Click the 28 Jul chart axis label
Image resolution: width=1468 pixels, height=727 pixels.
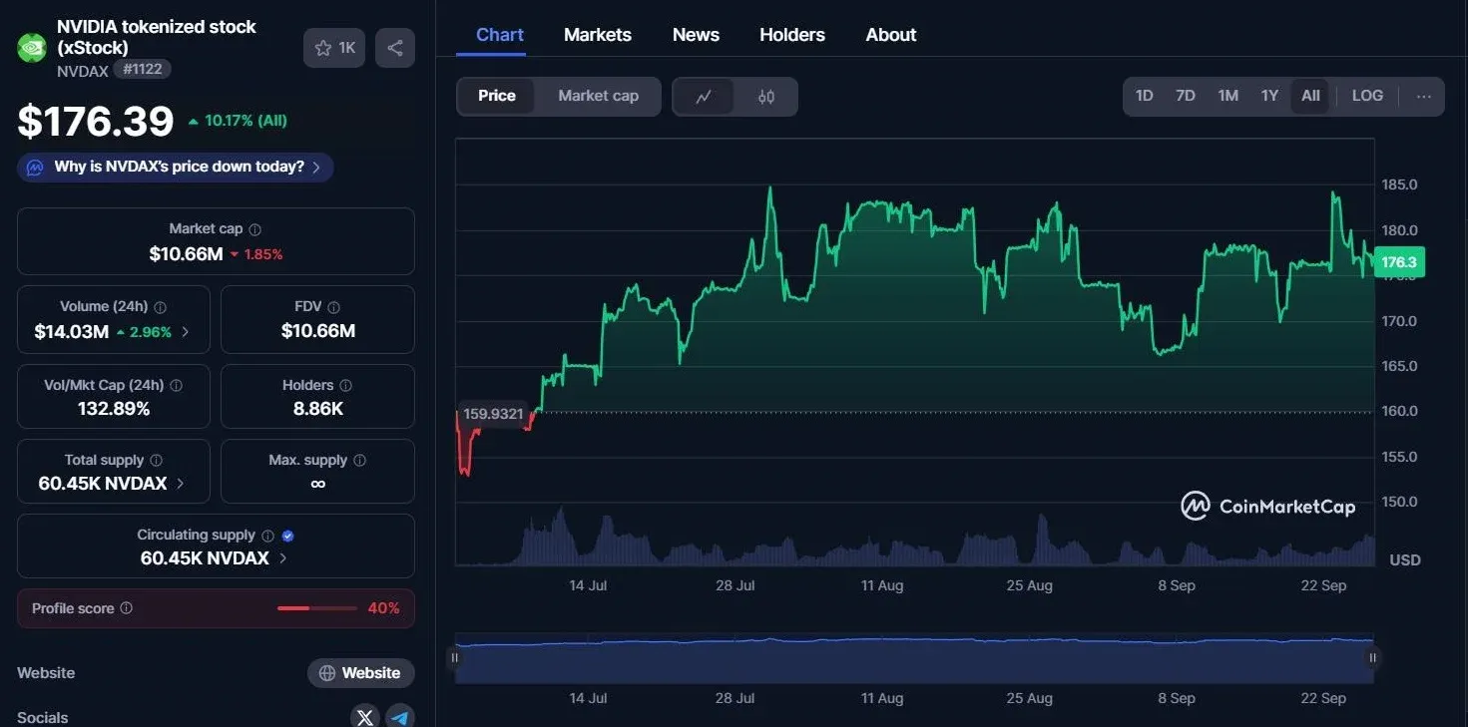pos(735,585)
